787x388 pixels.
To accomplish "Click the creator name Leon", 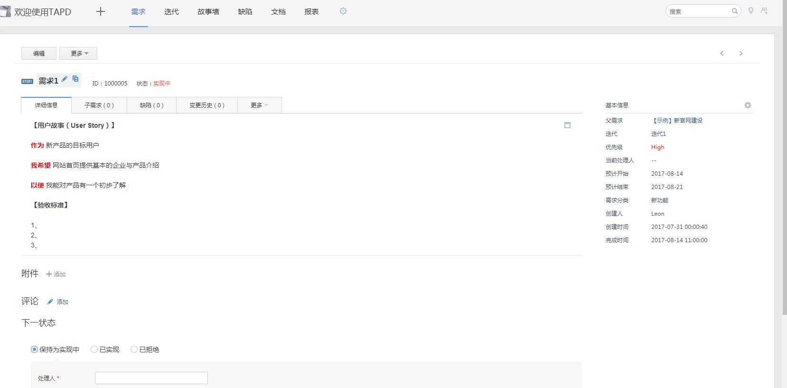I will pyautogui.click(x=658, y=214).
